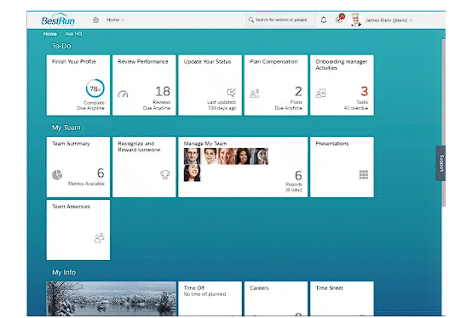Click the BestRun logo

tap(58, 20)
